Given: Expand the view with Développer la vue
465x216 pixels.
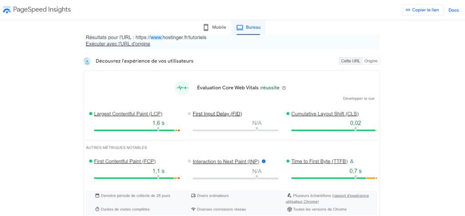Looking at the screenshot, I should coord(358,98).
